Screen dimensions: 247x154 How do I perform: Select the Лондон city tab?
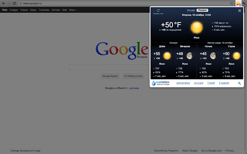202,10
